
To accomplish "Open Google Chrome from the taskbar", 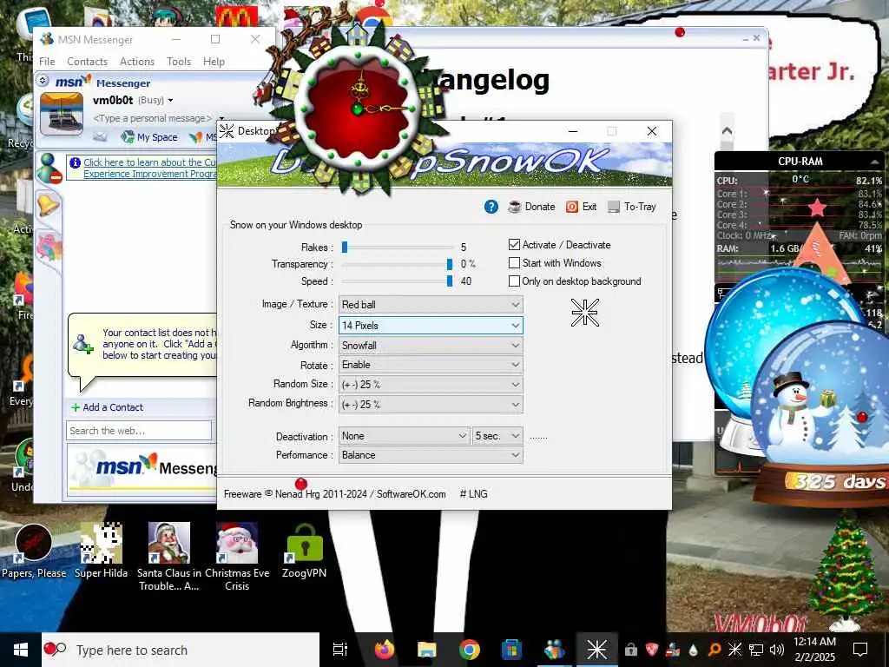I will point(470,650).
